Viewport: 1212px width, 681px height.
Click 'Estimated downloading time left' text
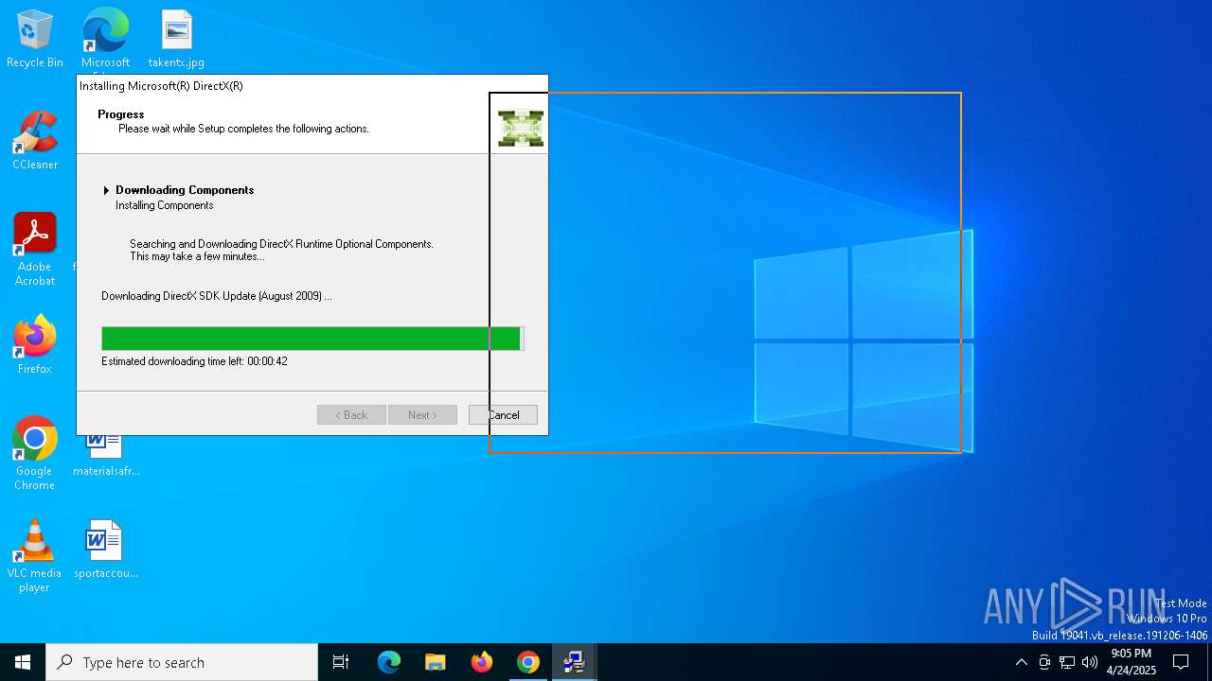point(194,361)
